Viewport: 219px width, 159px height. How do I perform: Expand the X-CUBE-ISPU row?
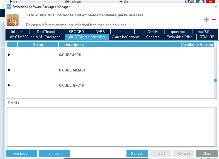click(x=9, y=55)
